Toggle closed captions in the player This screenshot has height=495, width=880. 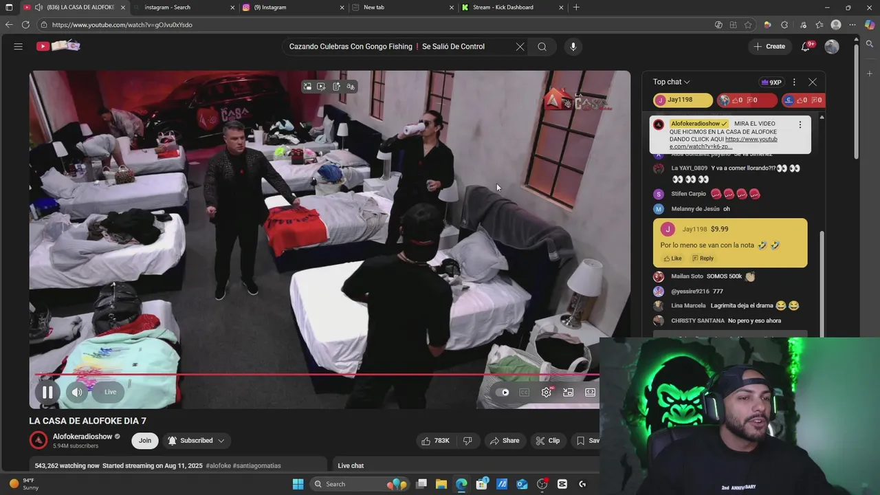click(525, 393)
